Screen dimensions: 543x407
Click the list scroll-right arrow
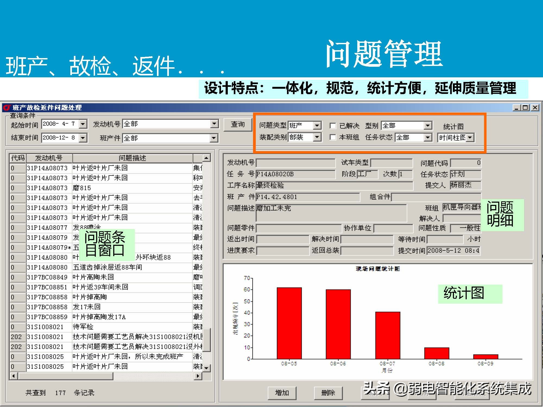point(198,376)
